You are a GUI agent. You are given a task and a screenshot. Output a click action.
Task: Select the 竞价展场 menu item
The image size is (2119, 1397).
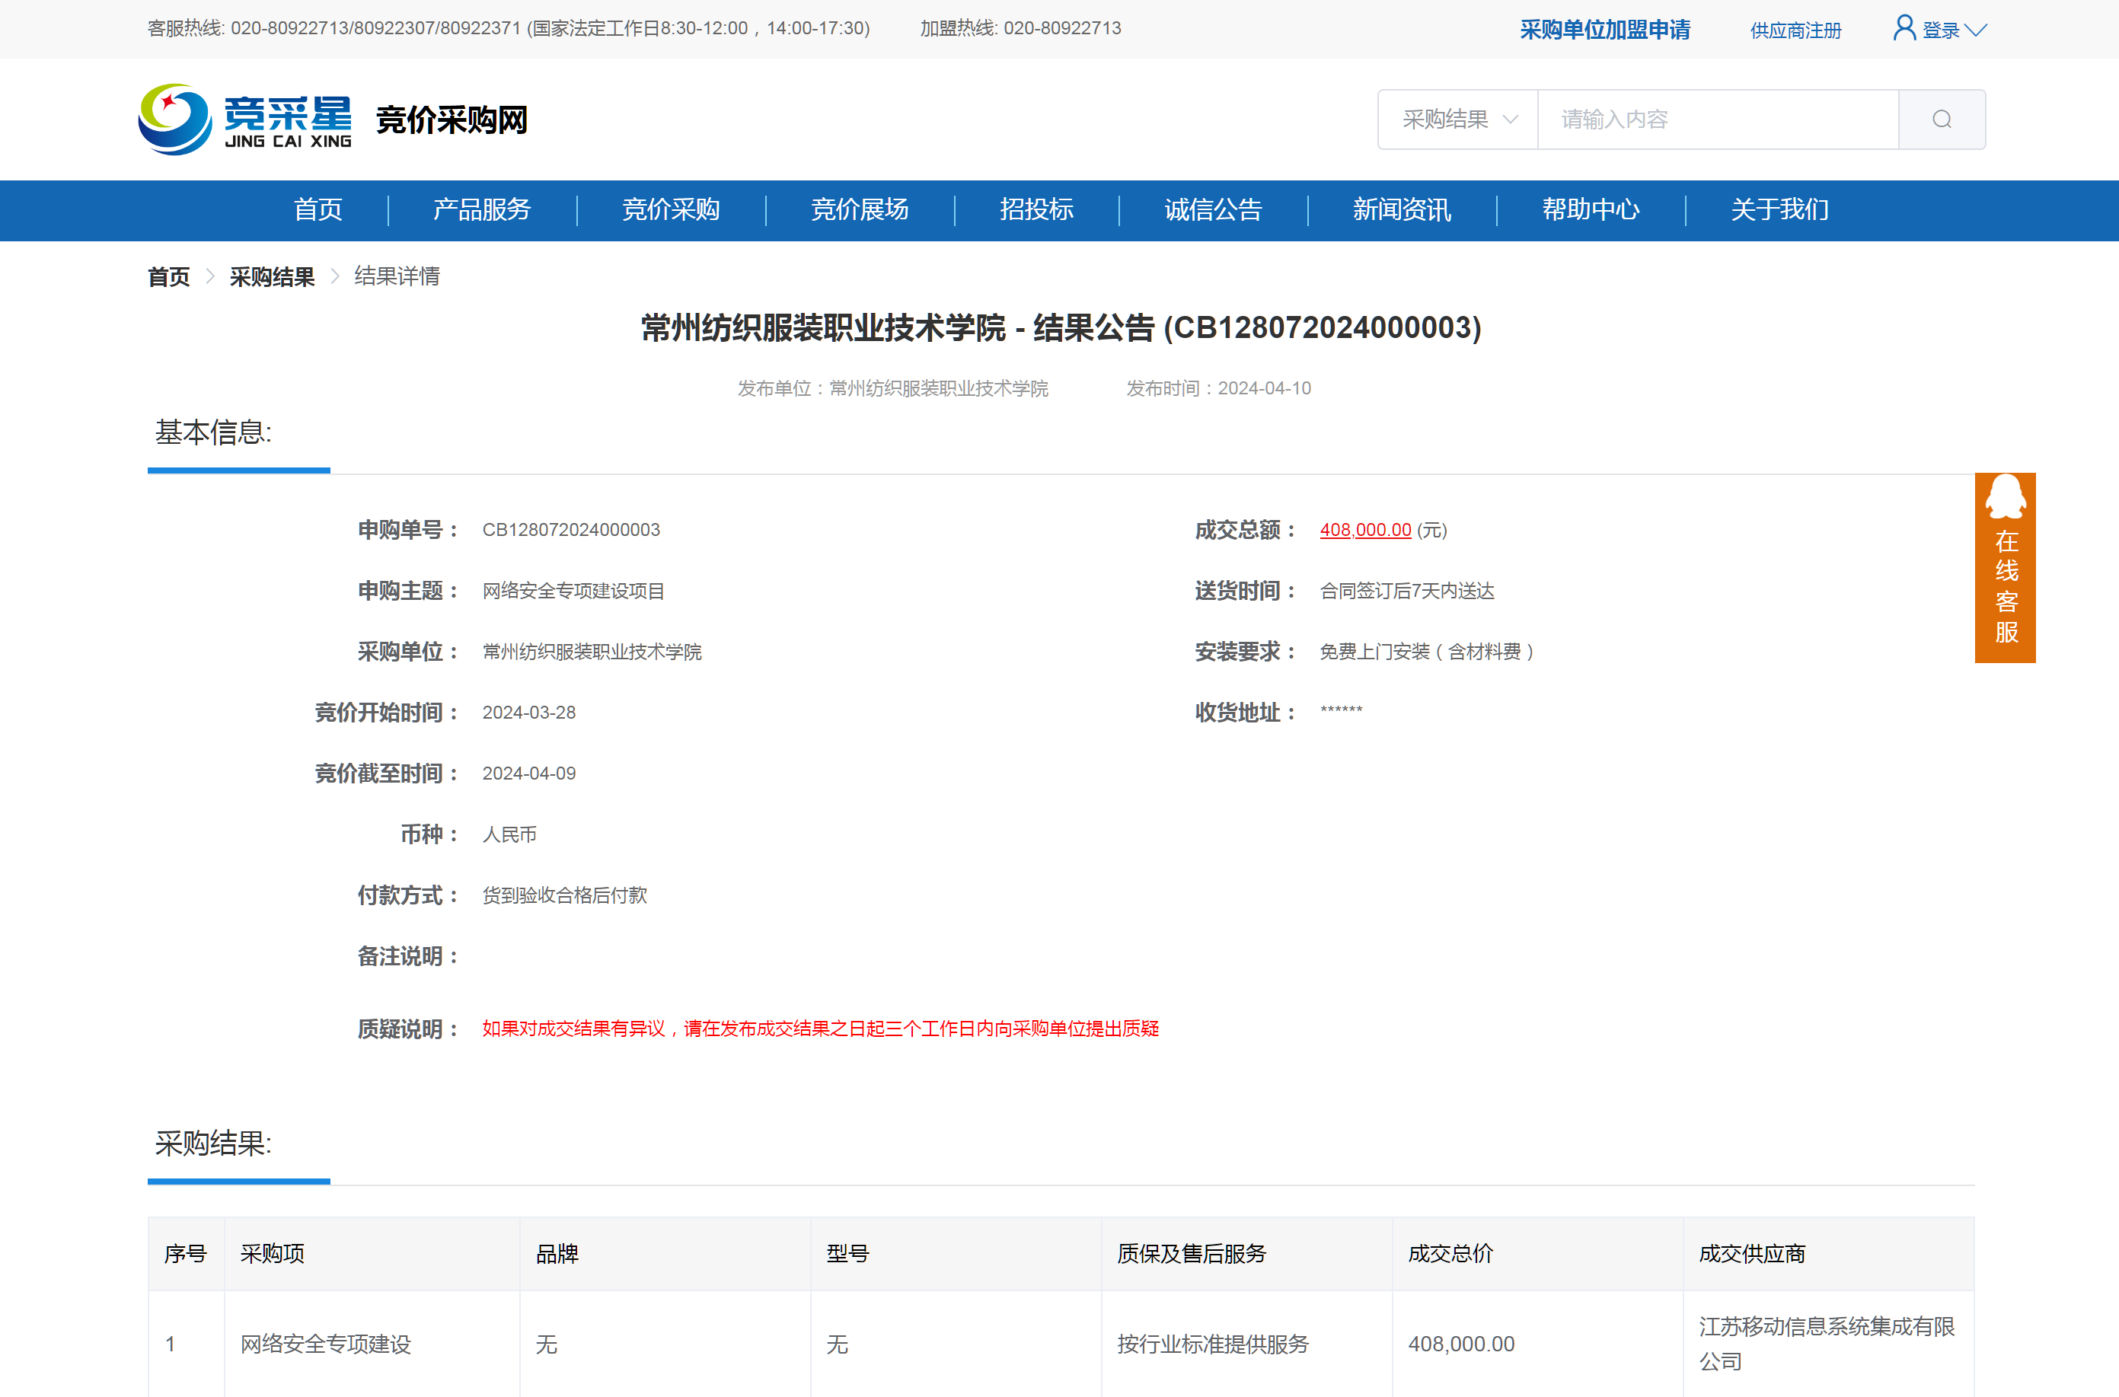pos(860,210)
